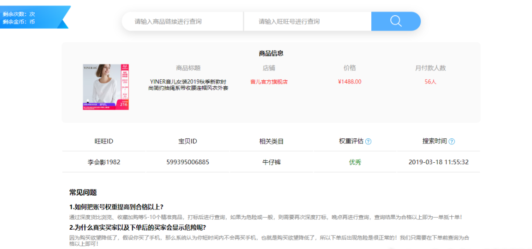Select the category value 牛仔裤

point(272,162)
